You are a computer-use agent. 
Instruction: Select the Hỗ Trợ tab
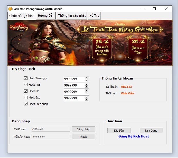(94, 16)
